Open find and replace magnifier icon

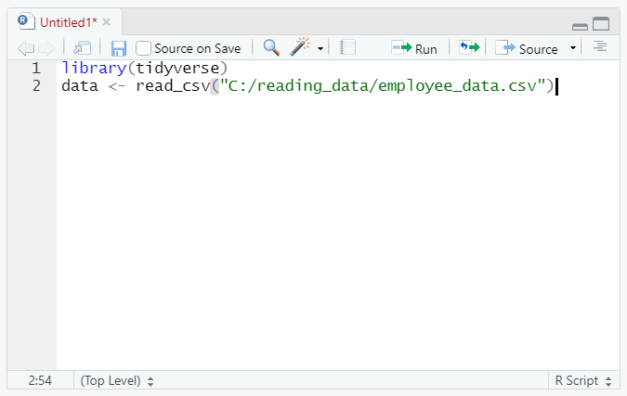point(271,48)
